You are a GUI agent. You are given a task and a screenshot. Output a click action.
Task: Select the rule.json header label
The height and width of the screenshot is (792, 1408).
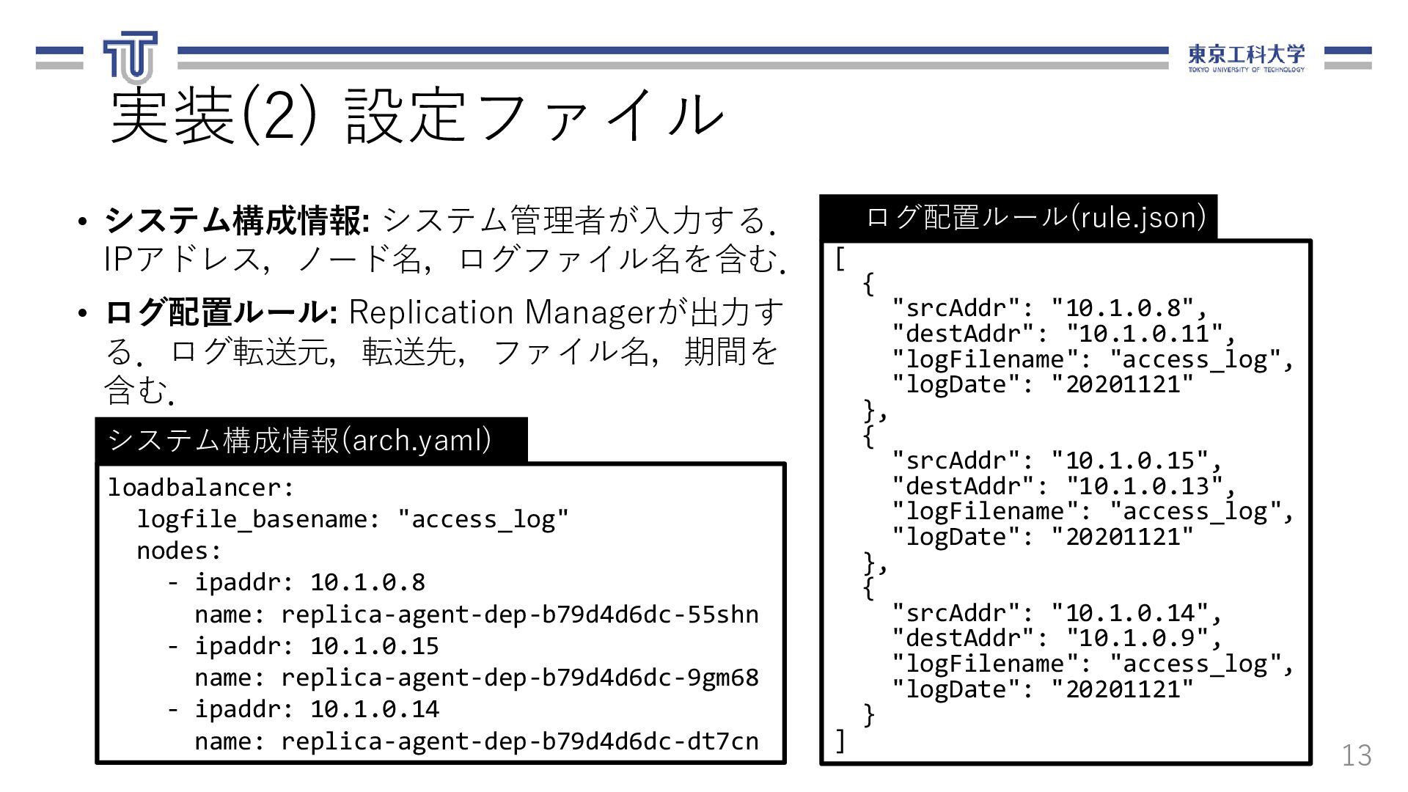1035,217
